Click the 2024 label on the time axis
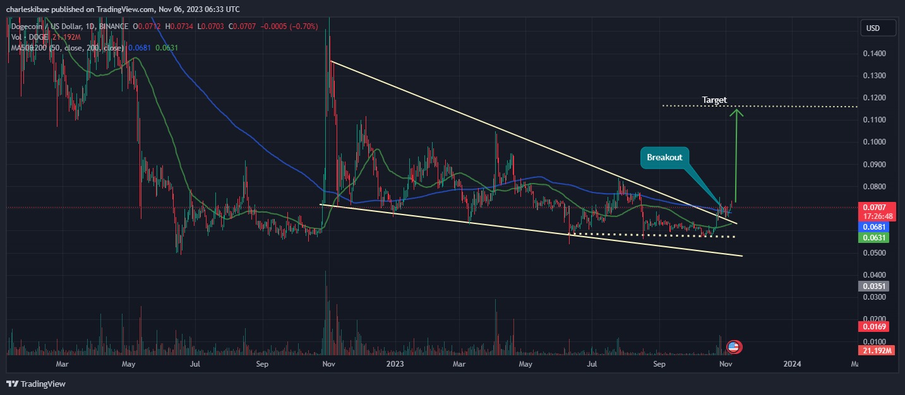 [792, 364]
